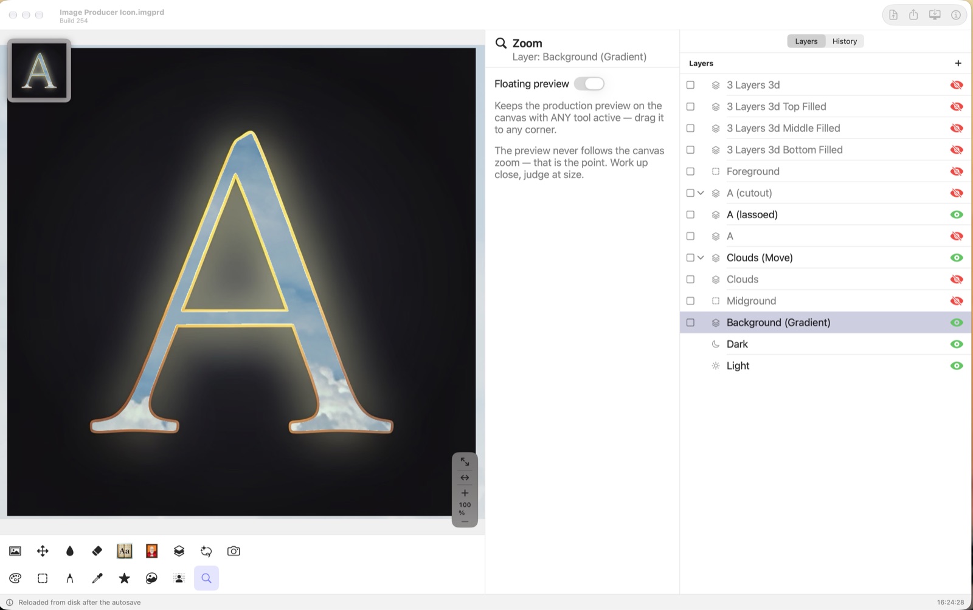
Task: Check the Foreground layer checkbox
Action: click(x=690, y=171)
